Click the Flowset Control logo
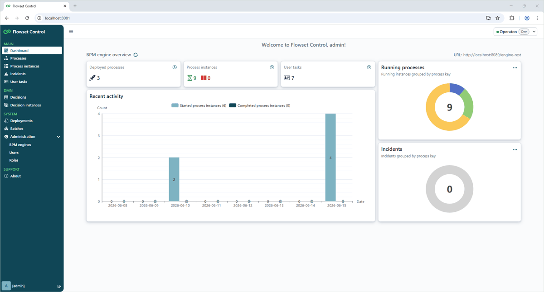Image resolution: width=544 pixels, height=292 pixels. 24,32
